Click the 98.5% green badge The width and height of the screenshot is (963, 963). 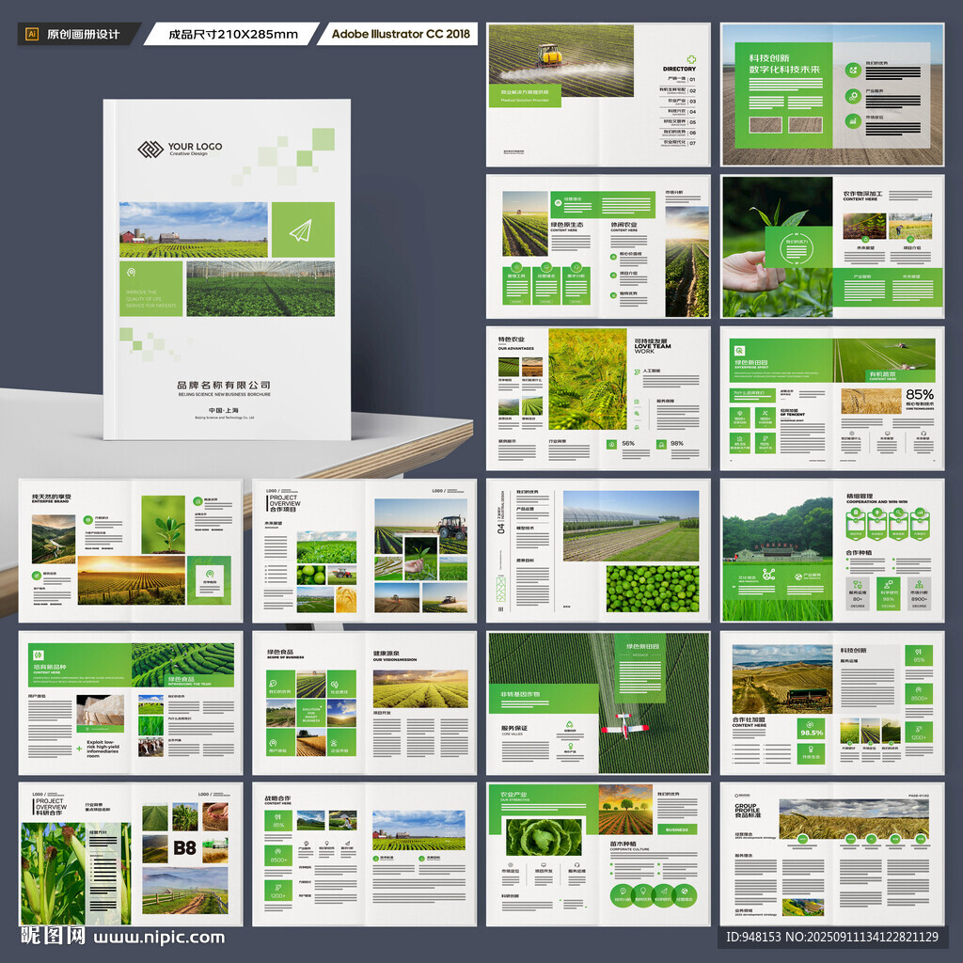pos(812,729)
